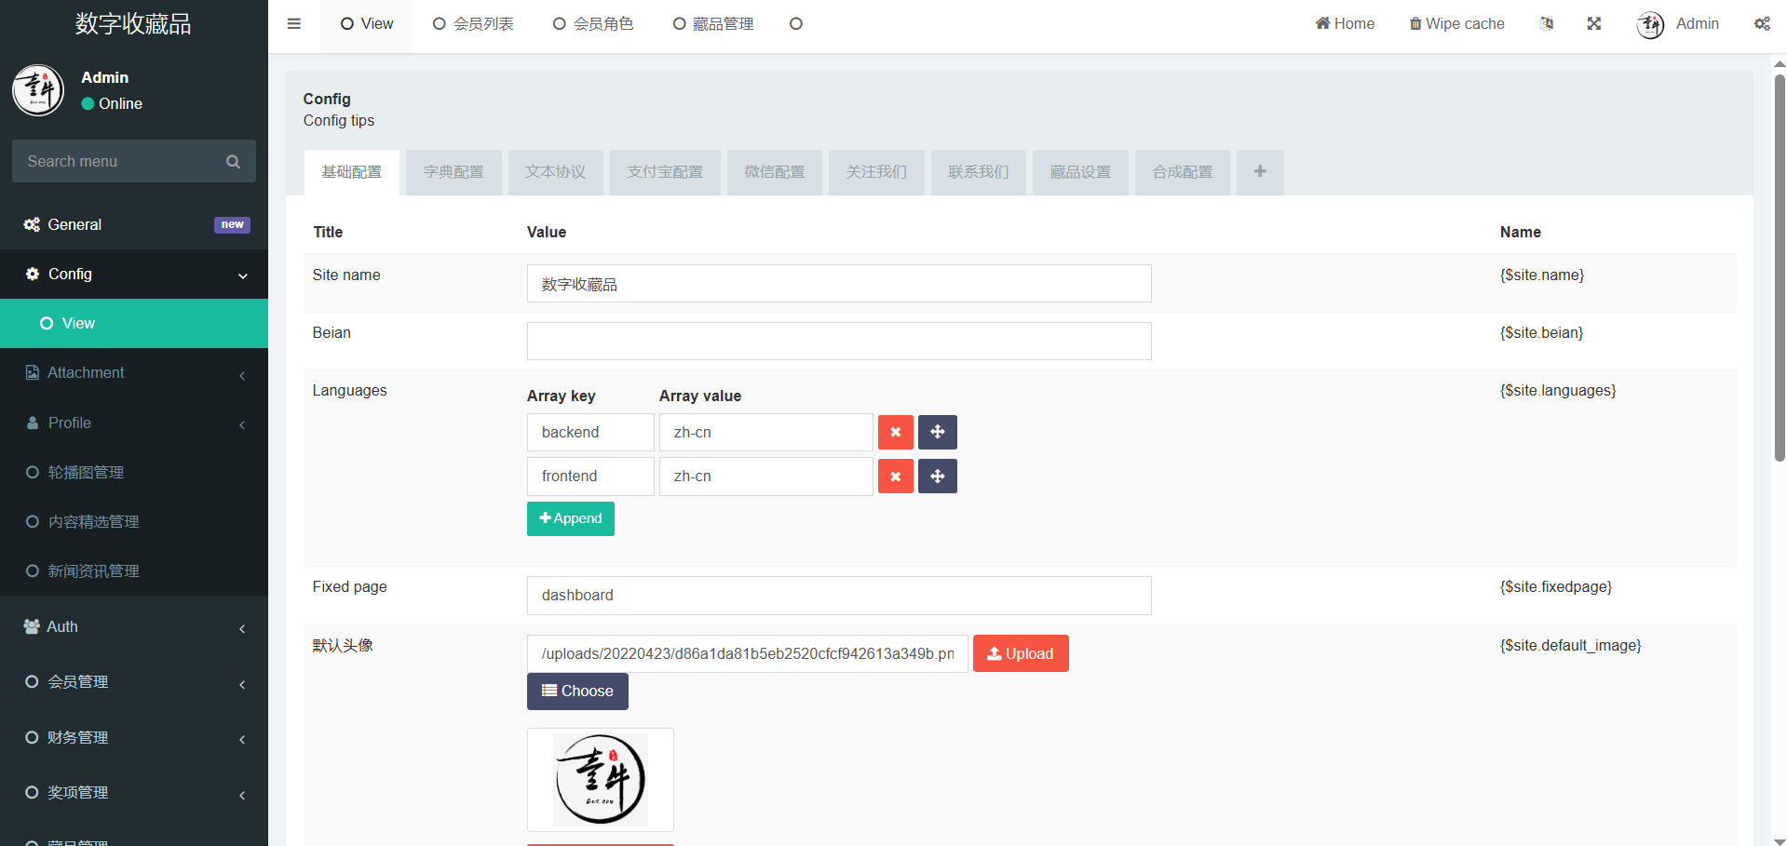Image resolution: width=1787 pixels, height=846 pixels.
Task: Click the plus tab to add config group
Action: (1259, 172)
